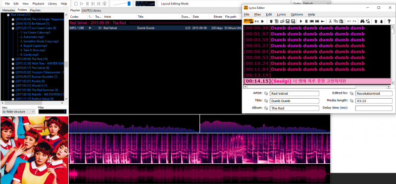Viewport: 396px width, 184px height.
Task: Click the volume slider in main toolbar
Action: point(122,4)
